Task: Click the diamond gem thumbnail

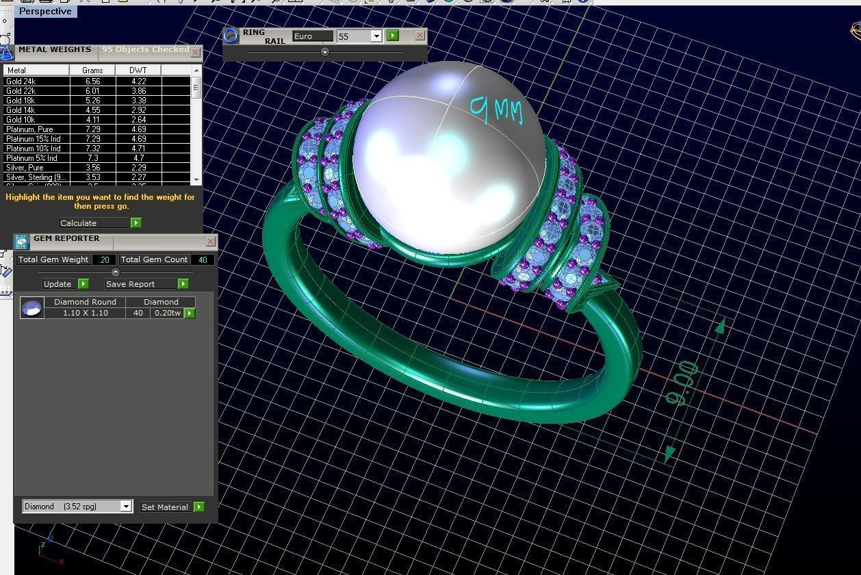Action: click(31, 308)
